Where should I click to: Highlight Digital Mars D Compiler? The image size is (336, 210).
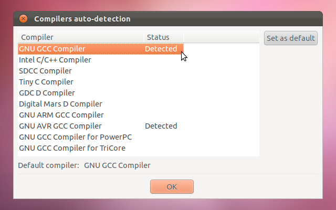coord(60,104)
